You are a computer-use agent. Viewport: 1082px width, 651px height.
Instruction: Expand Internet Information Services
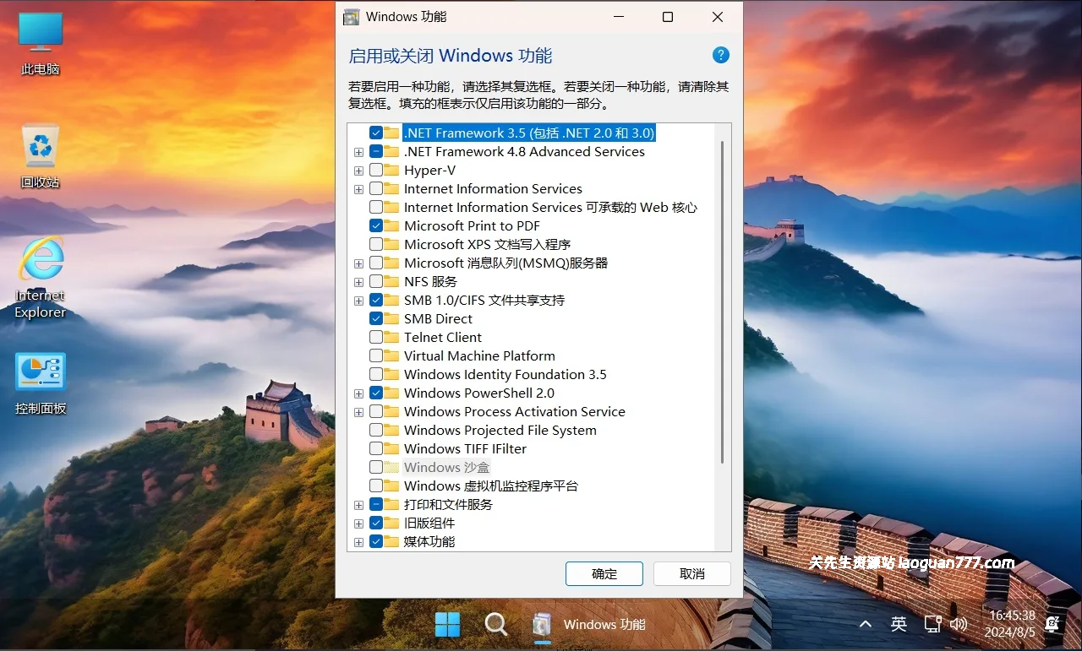click(x=358, y=188)
